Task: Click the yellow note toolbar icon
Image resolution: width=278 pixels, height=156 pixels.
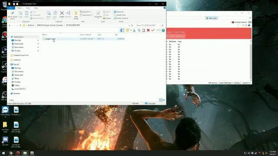Action: point(127,30)
